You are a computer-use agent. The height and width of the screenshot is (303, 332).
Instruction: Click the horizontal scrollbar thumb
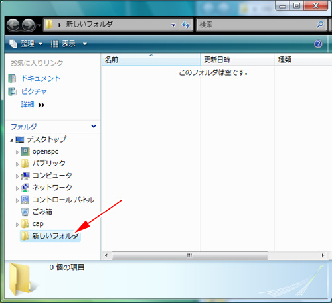(190, 255)
